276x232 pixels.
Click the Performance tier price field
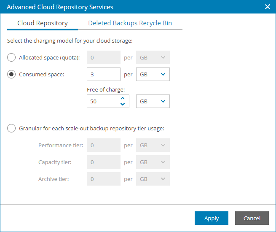[x=103, y=145]
